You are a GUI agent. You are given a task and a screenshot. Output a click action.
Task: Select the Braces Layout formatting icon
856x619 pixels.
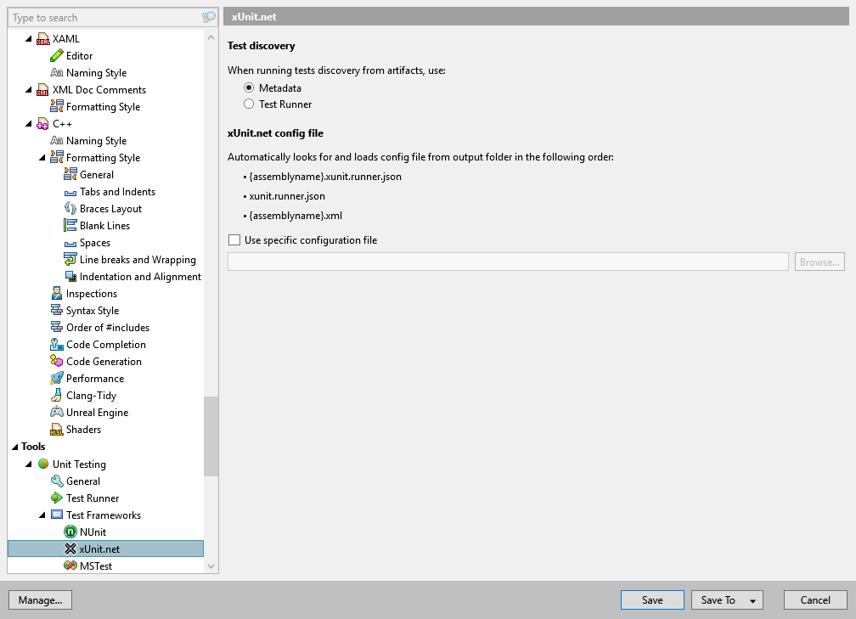click(x=70, y=208)
